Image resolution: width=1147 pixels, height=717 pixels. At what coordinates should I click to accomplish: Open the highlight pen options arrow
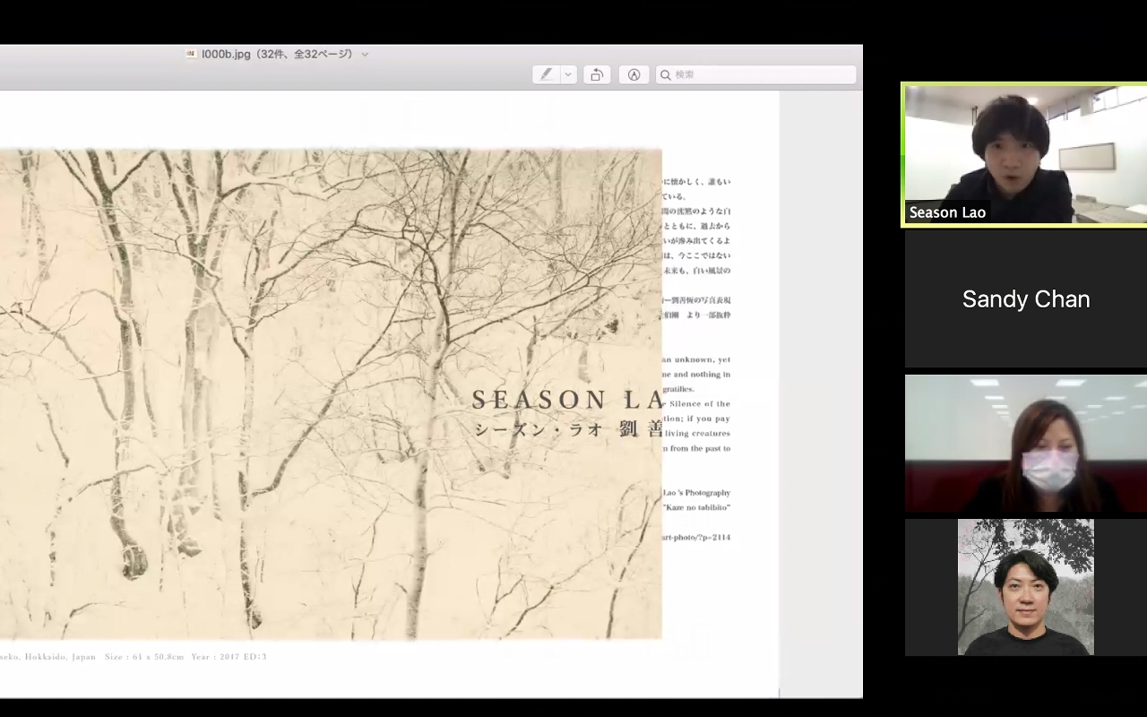[568, 75]
